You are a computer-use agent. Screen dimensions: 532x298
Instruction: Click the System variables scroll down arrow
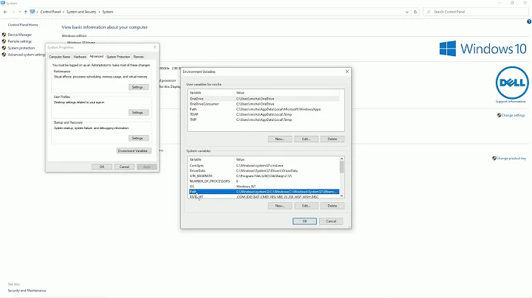coord(341,195)
